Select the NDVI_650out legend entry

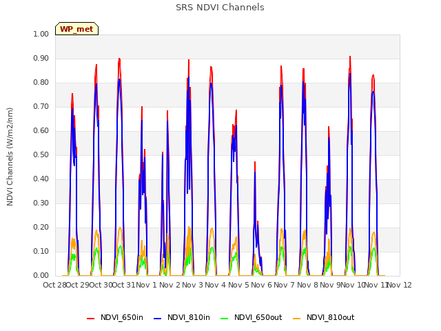tap(252, 317)
